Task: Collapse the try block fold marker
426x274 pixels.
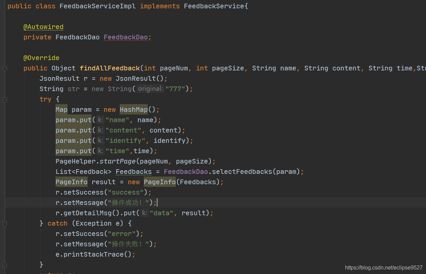Action: click(5, 100)
